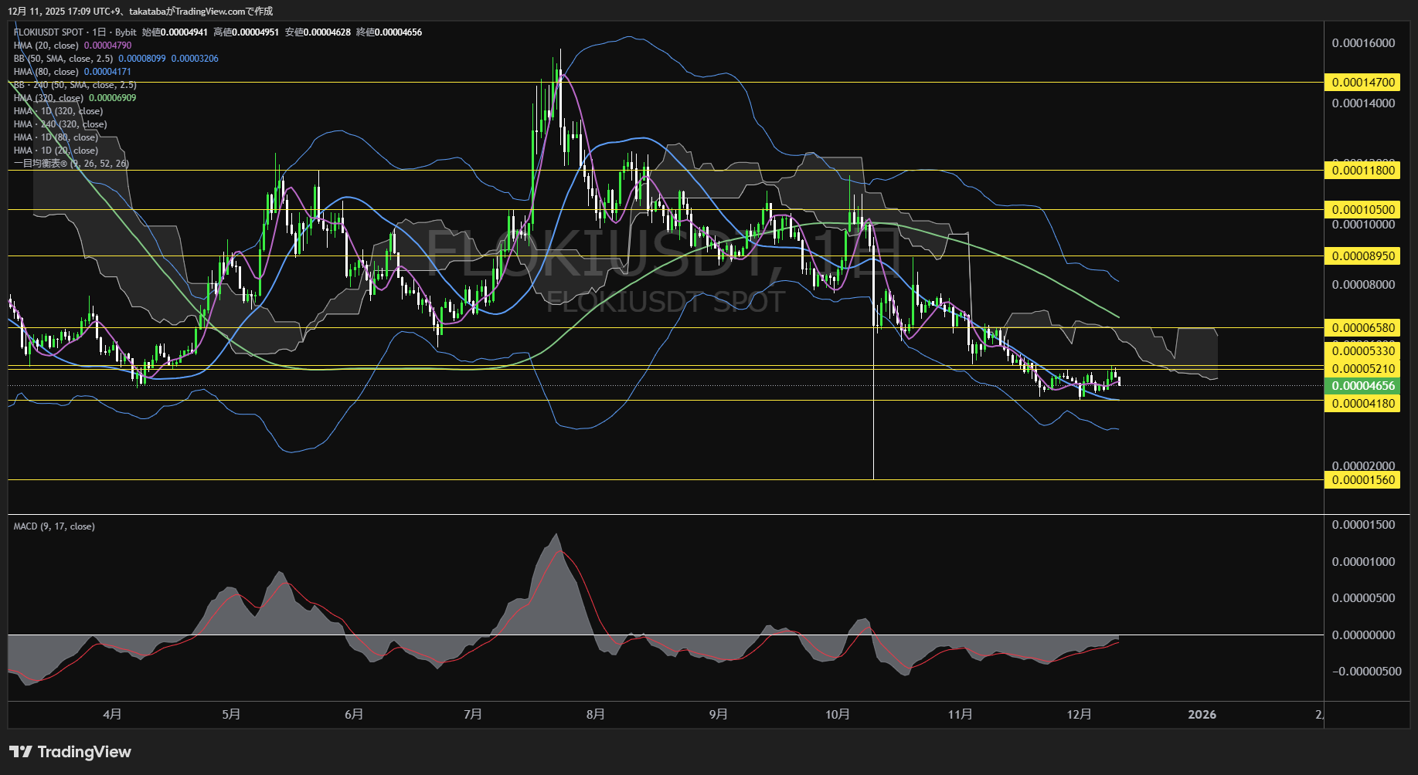Click the 0.00014700 yellow price label

[x=1363, y=83]
